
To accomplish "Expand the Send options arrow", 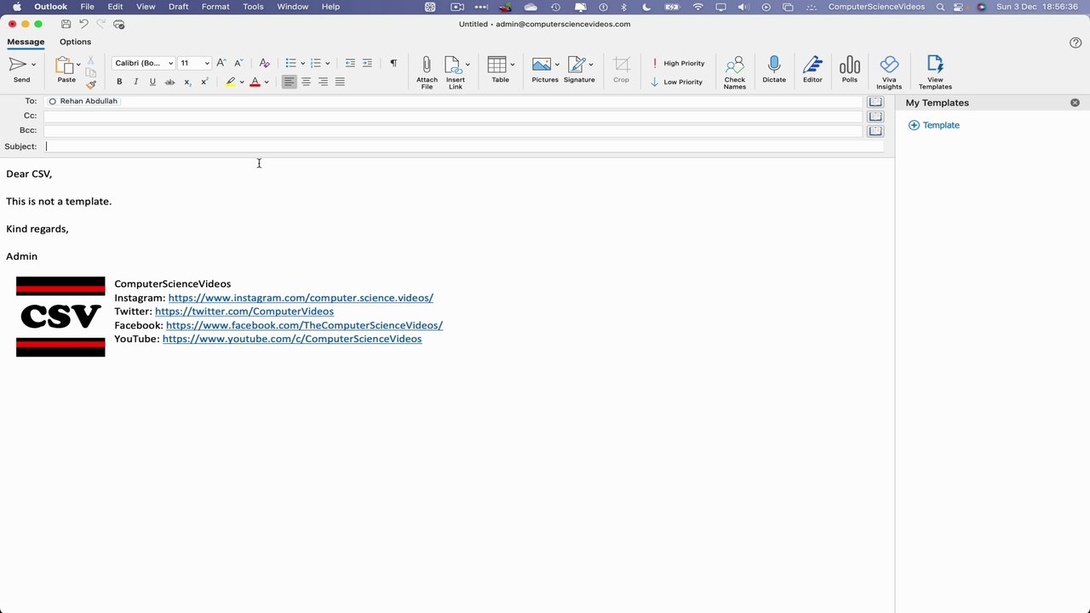I will tap(34, 65).
